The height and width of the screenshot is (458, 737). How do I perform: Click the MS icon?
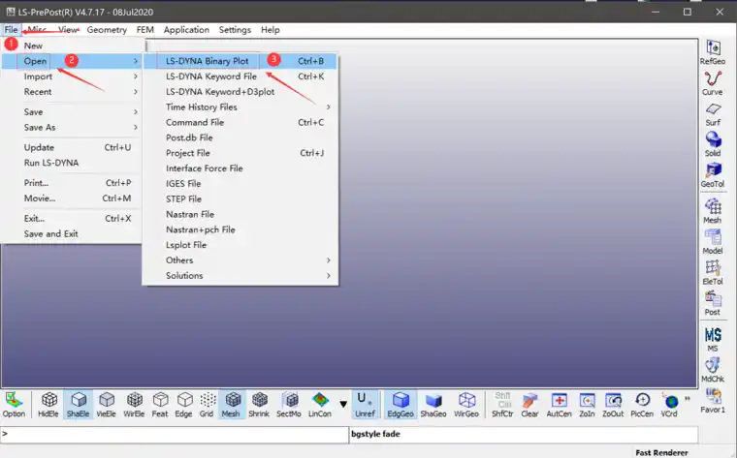tap(713, 339)
